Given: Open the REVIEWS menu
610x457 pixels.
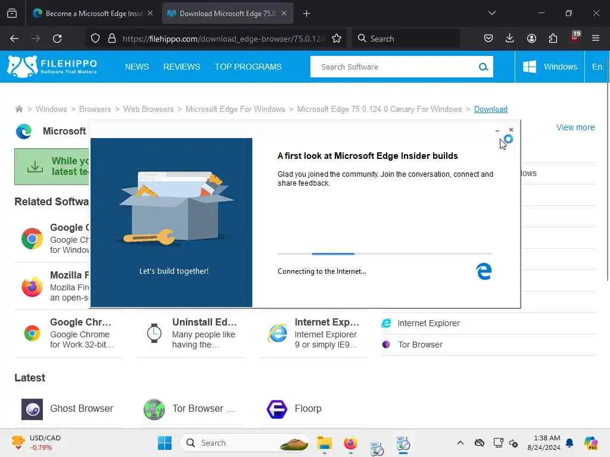Looking at the screenshot, I should pos(182,67).
